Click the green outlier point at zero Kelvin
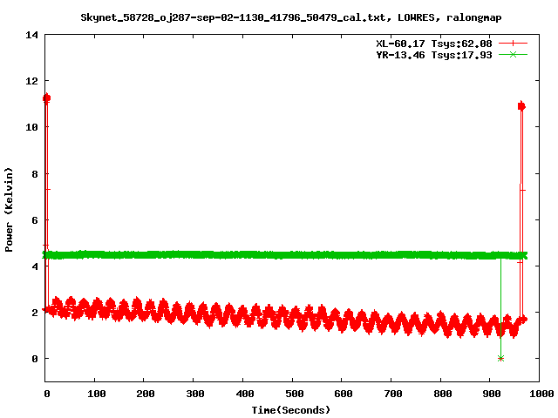Viewport: 558px width, 418px height. tap(500, 359)
